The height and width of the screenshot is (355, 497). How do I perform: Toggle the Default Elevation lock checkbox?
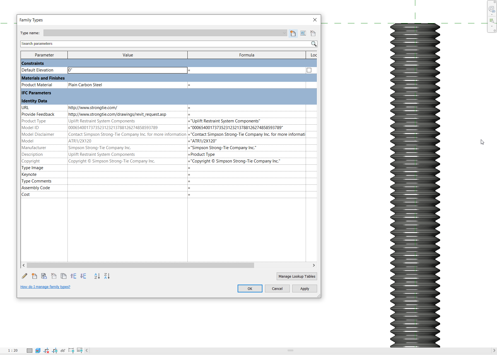309,70
